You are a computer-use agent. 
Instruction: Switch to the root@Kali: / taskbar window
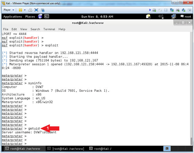(x=100, y=149)
